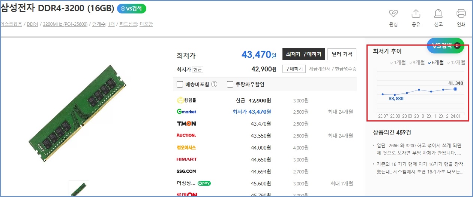Click the 인쇄 printer icon
Viewport: 473px width, 197px height.
(461, 13)
